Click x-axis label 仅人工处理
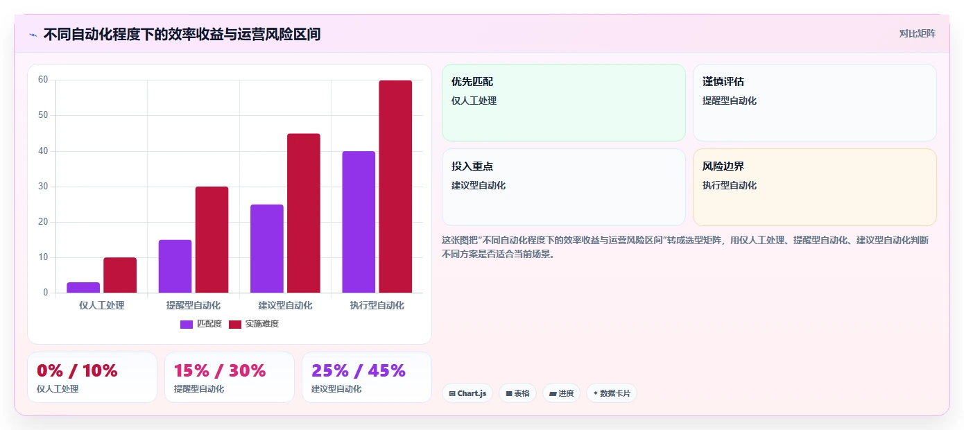Viewport: 964px width, 430px height. point(102,305)
